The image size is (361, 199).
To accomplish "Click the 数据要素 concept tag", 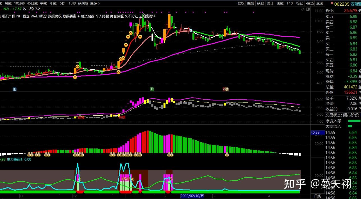I will click(x=69, y=16).
